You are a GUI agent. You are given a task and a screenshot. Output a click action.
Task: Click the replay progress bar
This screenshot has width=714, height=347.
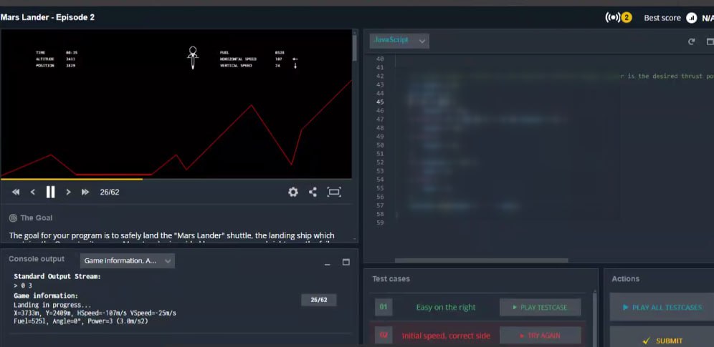coord(176,179)
